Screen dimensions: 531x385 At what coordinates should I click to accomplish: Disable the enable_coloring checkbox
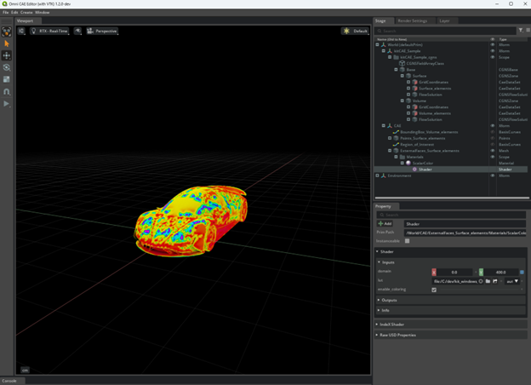(x=434, y=290)
